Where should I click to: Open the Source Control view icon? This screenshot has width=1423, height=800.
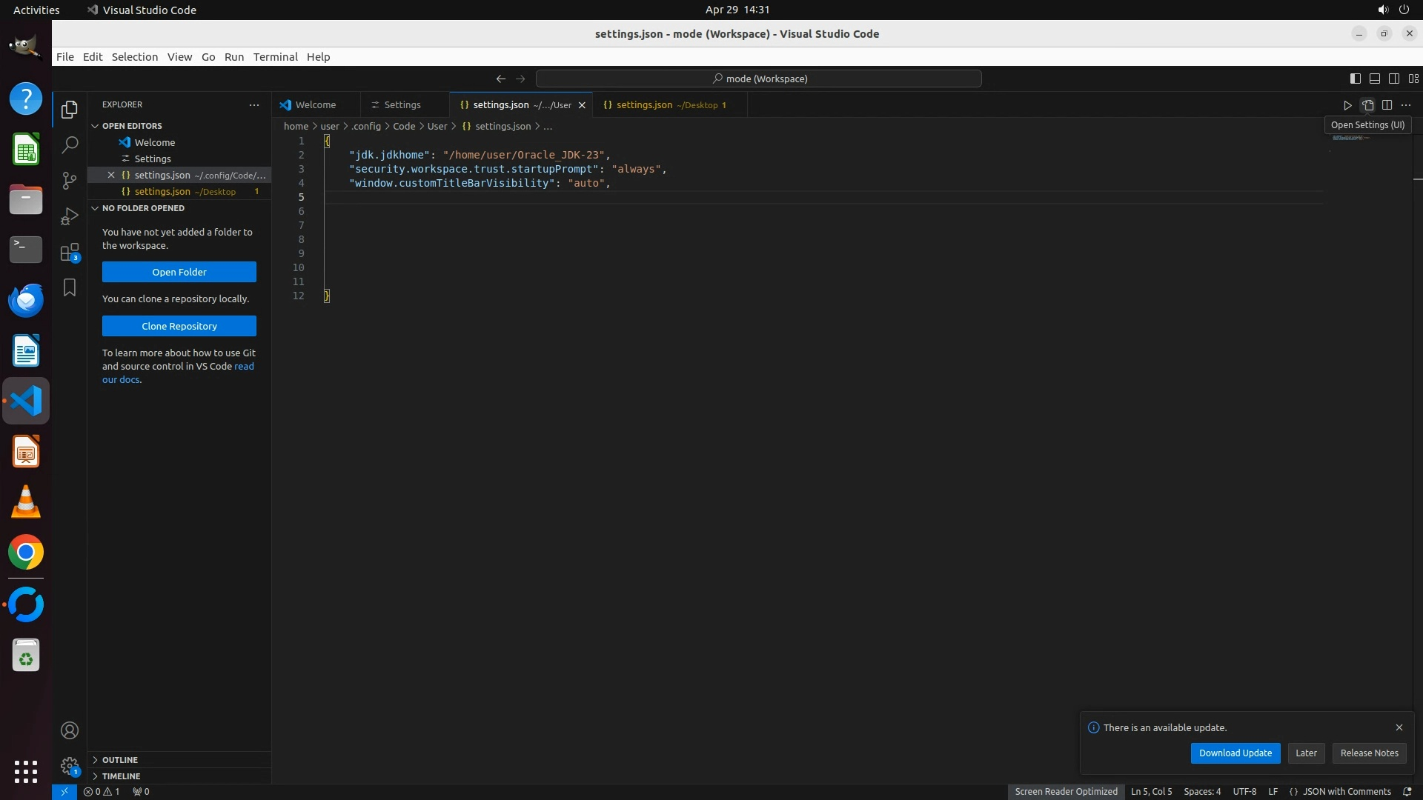pyautogui.click(x=70, y=180)
